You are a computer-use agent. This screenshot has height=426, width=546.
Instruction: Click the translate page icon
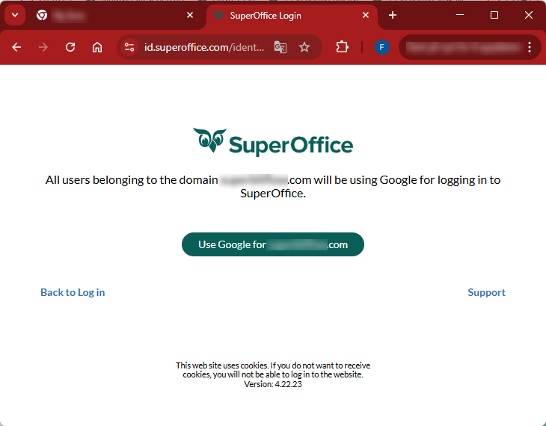(x=280, y=47)
